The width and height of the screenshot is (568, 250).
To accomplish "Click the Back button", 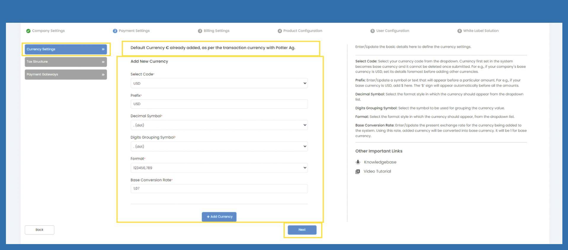I will [x=39, y=230].
